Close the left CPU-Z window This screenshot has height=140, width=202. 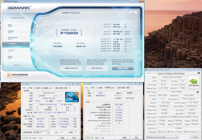click(x=78, y=84)
